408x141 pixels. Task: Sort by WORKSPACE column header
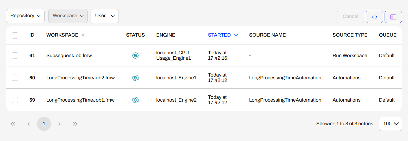62,35
